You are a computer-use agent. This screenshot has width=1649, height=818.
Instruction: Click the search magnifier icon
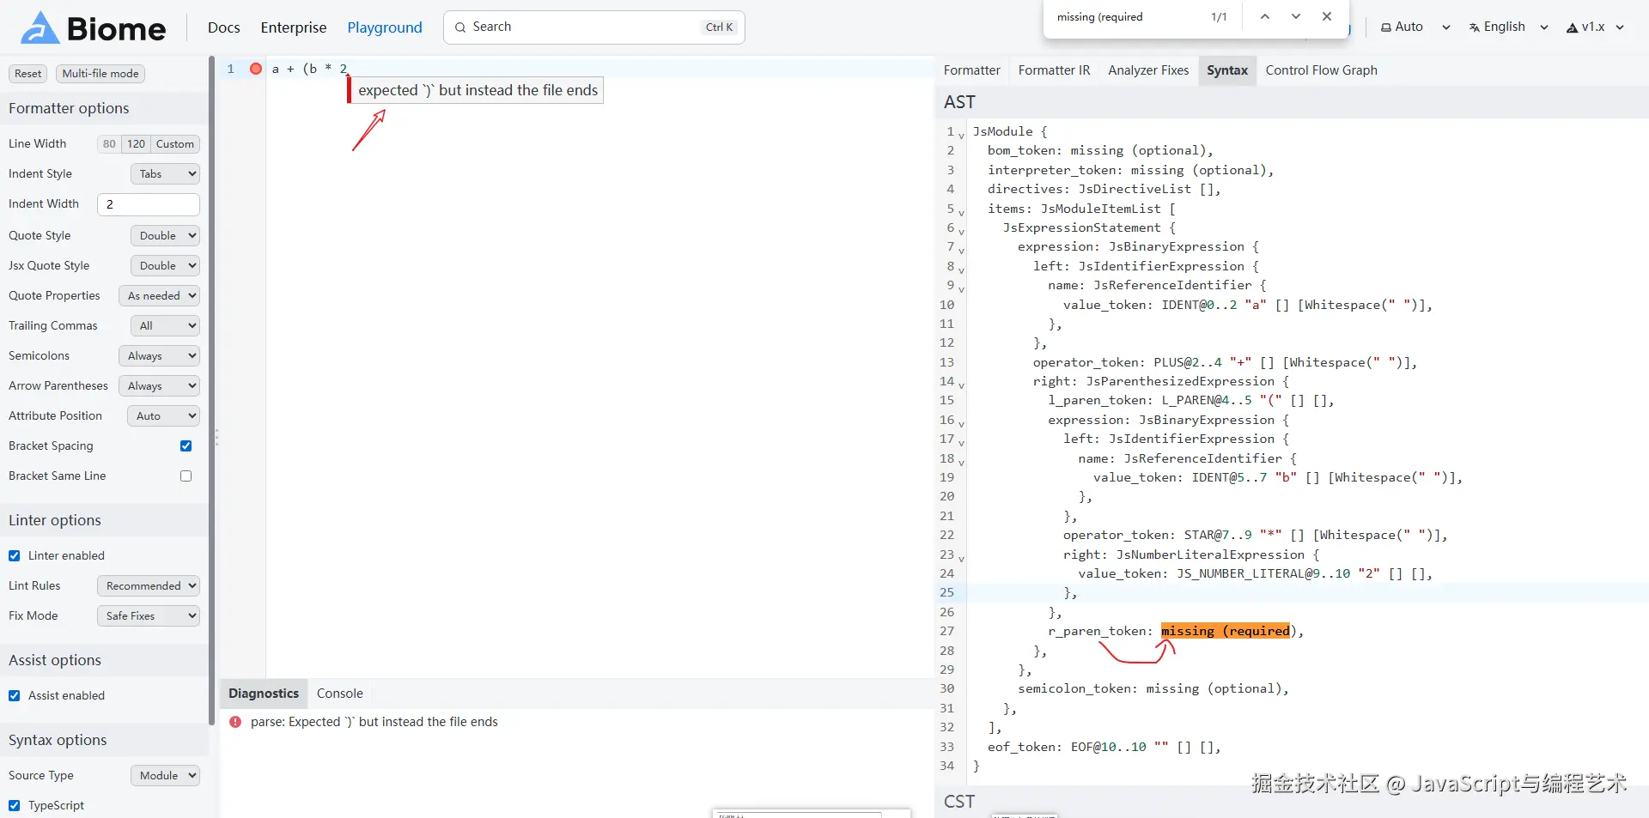(460, 27)
